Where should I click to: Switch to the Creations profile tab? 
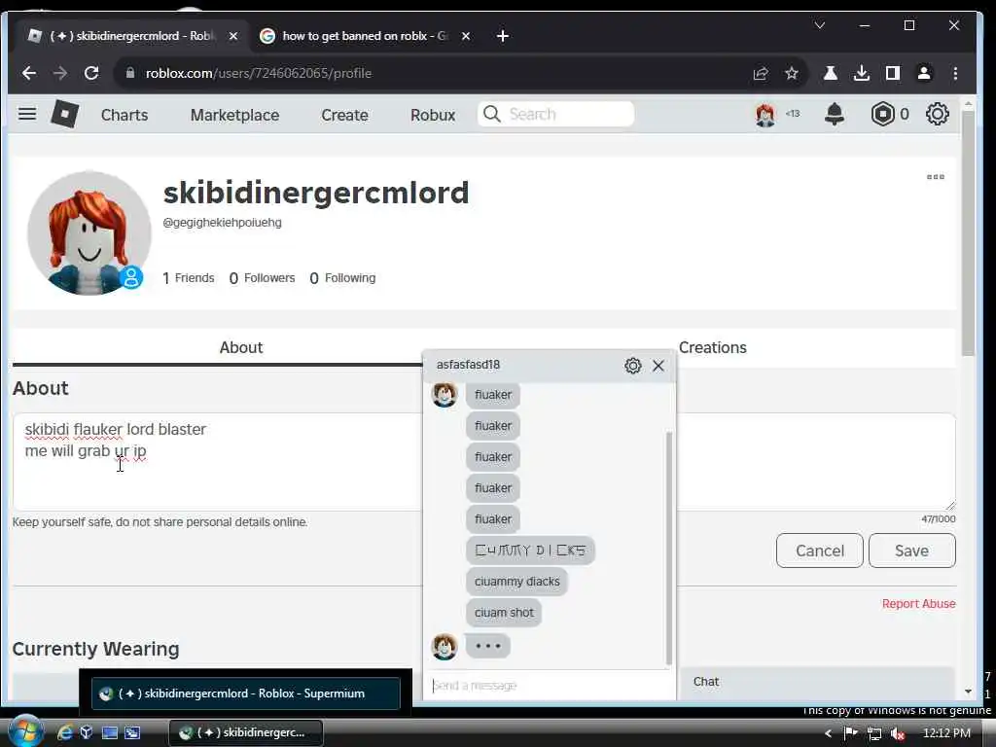click(713, 347)
